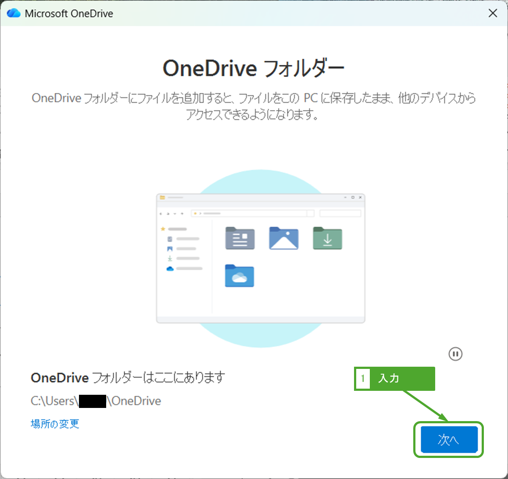Select the OneDrive cloud folder icon
Screen dimensions: 508x479
pos(239,276)
